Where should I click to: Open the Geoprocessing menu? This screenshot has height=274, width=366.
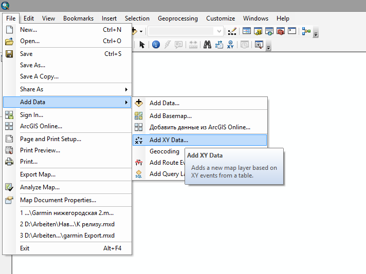click(x=177, y=18)
